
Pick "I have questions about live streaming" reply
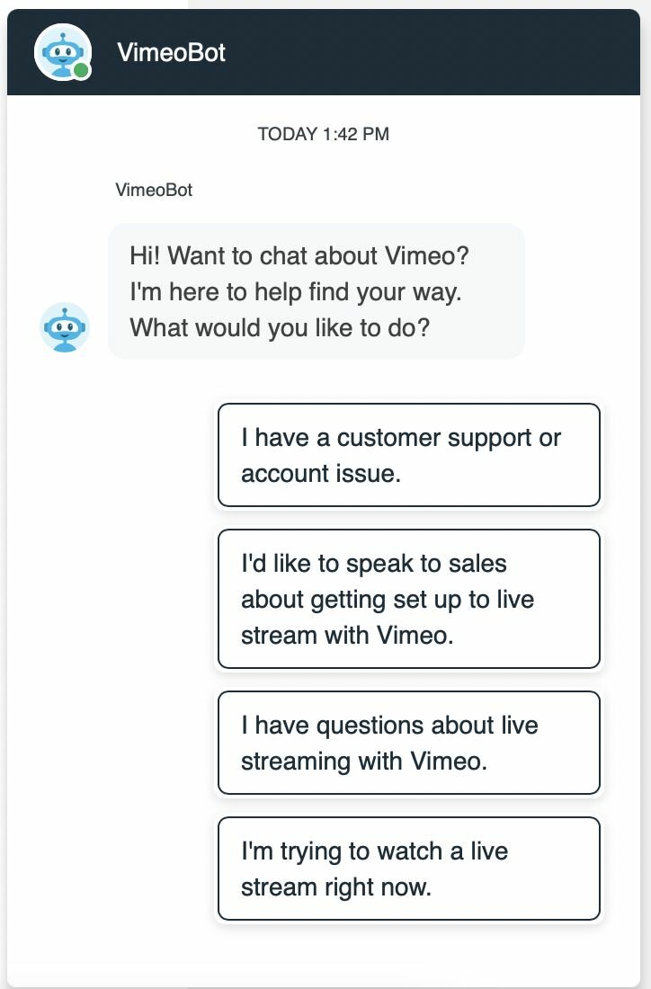point(408,743)
